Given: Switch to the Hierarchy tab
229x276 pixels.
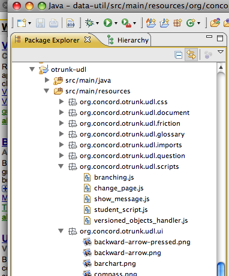Looking at the screenshot, I should coord(133,40).
